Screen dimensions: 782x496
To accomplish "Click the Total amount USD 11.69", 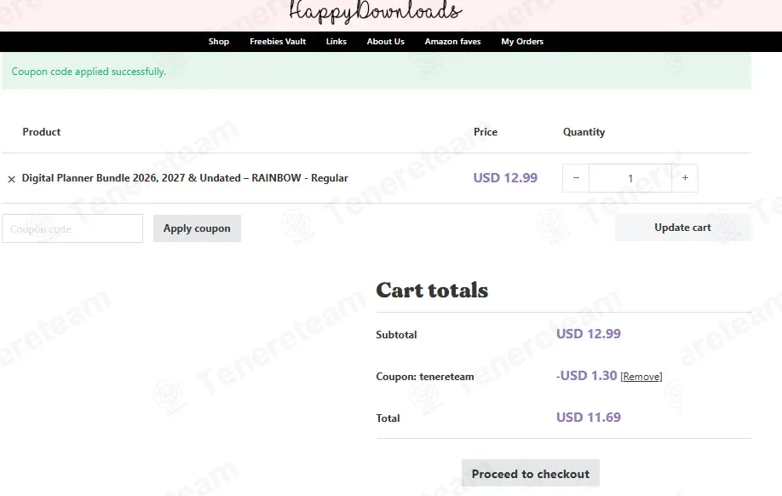I will pos(589,417).
